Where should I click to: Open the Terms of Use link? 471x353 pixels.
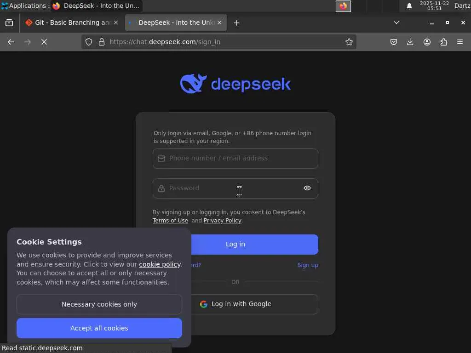[x=170, y=221]
